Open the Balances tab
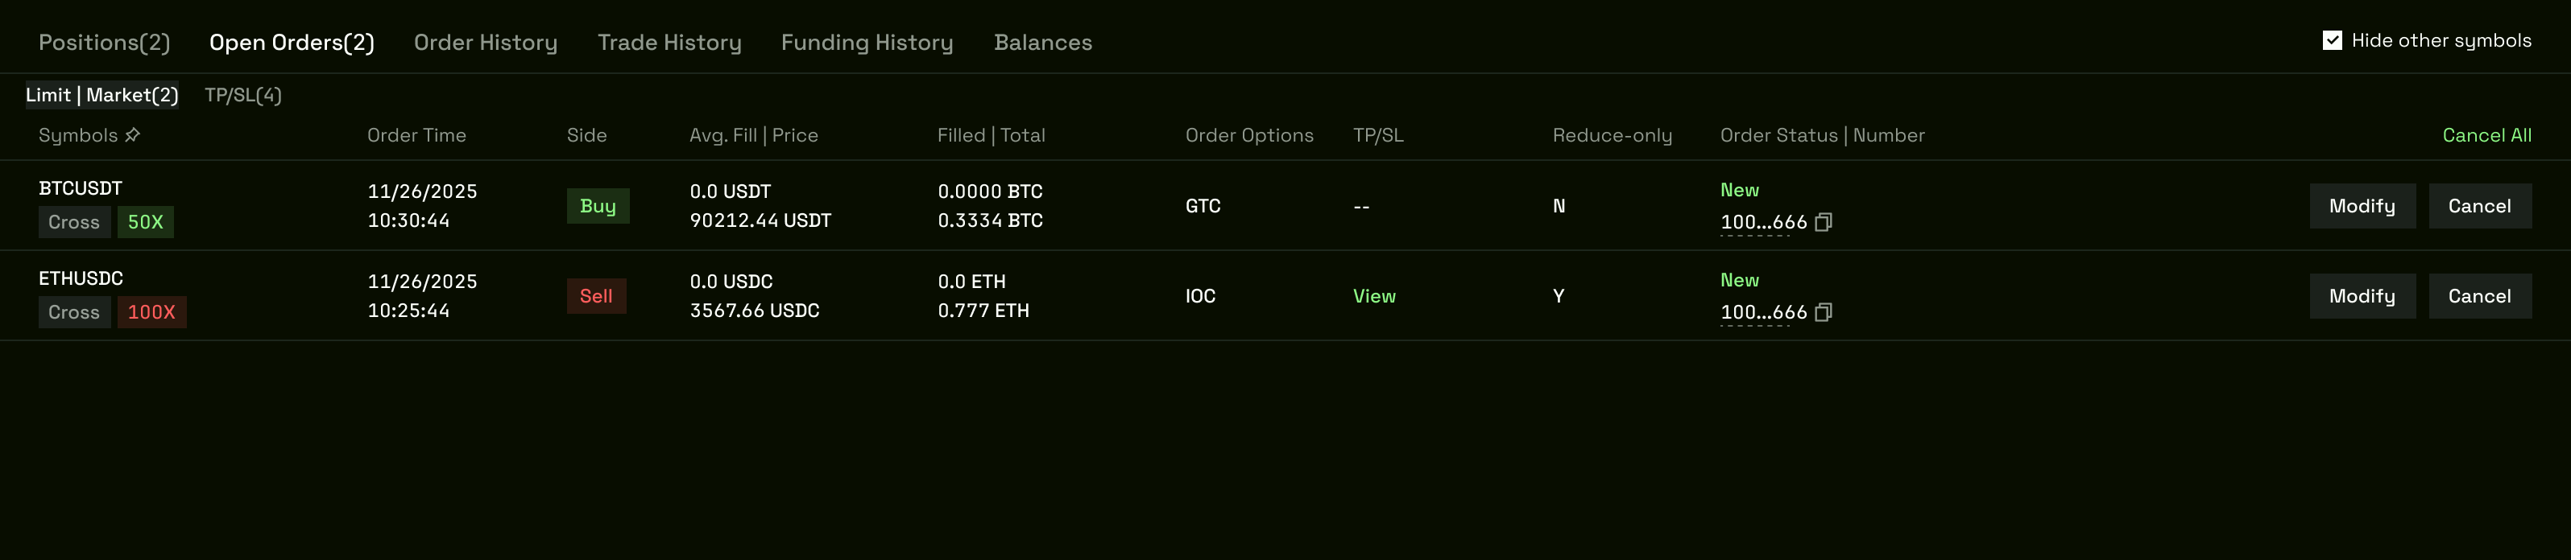The height and width of the screenshot is (560, 2571). (x=1042, y=42)
